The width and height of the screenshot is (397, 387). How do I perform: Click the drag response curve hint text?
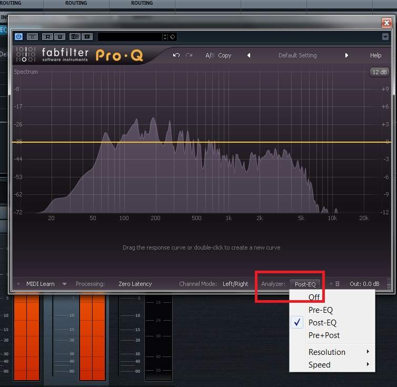click(x=201, y=247)
